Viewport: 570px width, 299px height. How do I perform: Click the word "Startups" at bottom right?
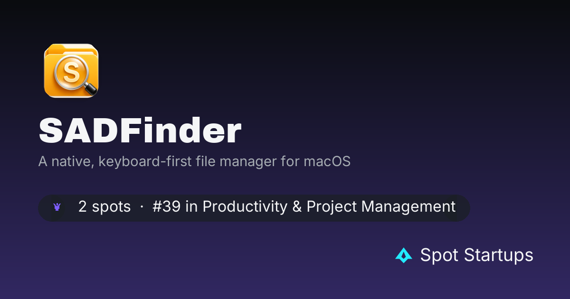click(499, 255)
